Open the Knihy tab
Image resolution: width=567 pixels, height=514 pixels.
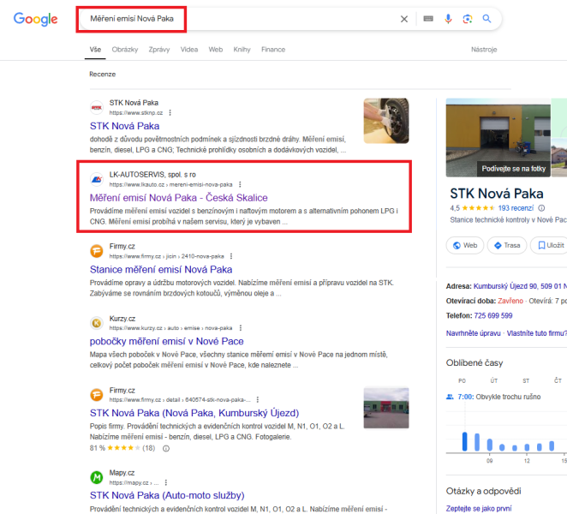point(242,50)
